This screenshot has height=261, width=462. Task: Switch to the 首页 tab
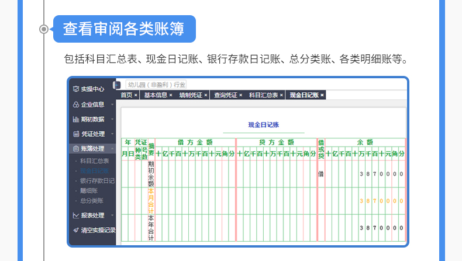(x=126, y=95)
